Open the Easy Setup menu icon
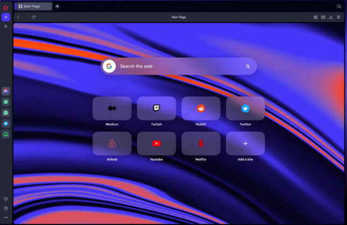The height and width of the screenshot is (225, 347). [x=338, y=17]
